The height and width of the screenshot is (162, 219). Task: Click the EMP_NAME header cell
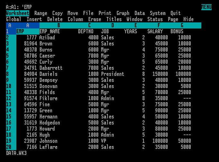[50, 31]
